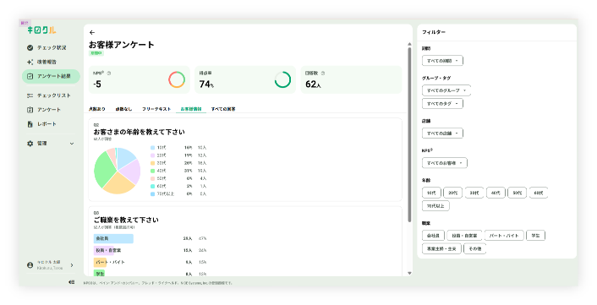Select the お客様情報 tab
Screen dimensions: 597x305
[191, 109]
